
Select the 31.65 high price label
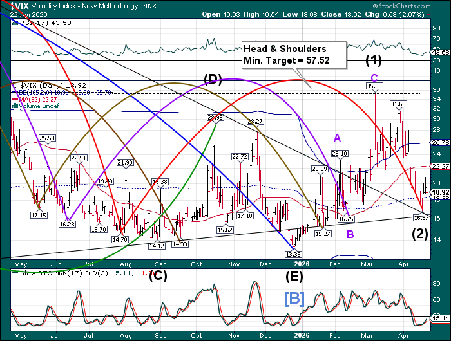398,104
